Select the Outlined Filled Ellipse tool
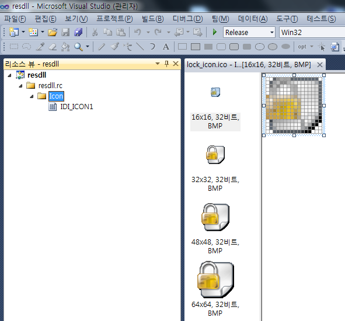The image size is (345, 321). point(273,47)
